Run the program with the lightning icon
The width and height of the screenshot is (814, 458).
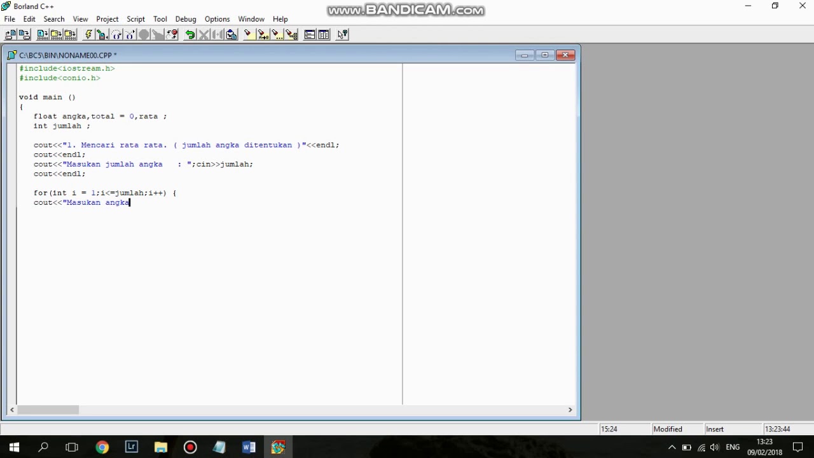pos(88,34)
